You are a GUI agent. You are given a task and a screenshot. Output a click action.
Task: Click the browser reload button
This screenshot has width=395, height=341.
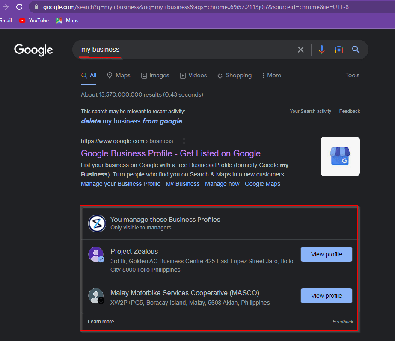[19, 7]
